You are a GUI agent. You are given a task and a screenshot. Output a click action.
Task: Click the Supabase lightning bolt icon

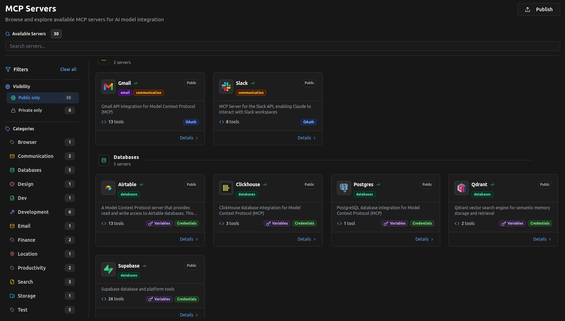click(108, 269)
